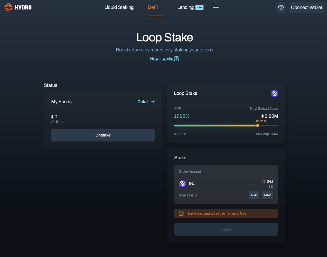
Task: Click the My Funds title
Action: tap(61, 102)
